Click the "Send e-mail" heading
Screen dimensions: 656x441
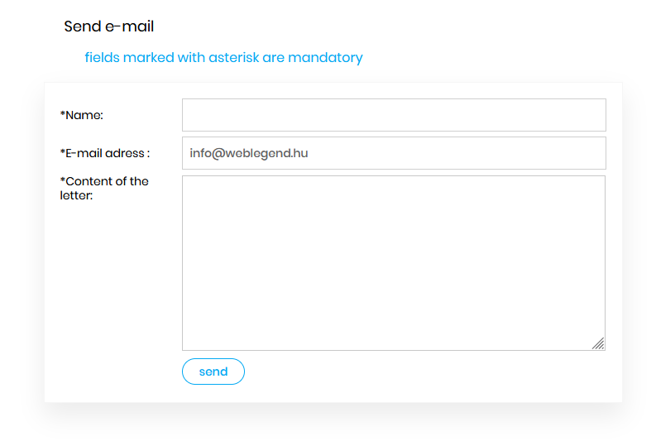point(109,26)
